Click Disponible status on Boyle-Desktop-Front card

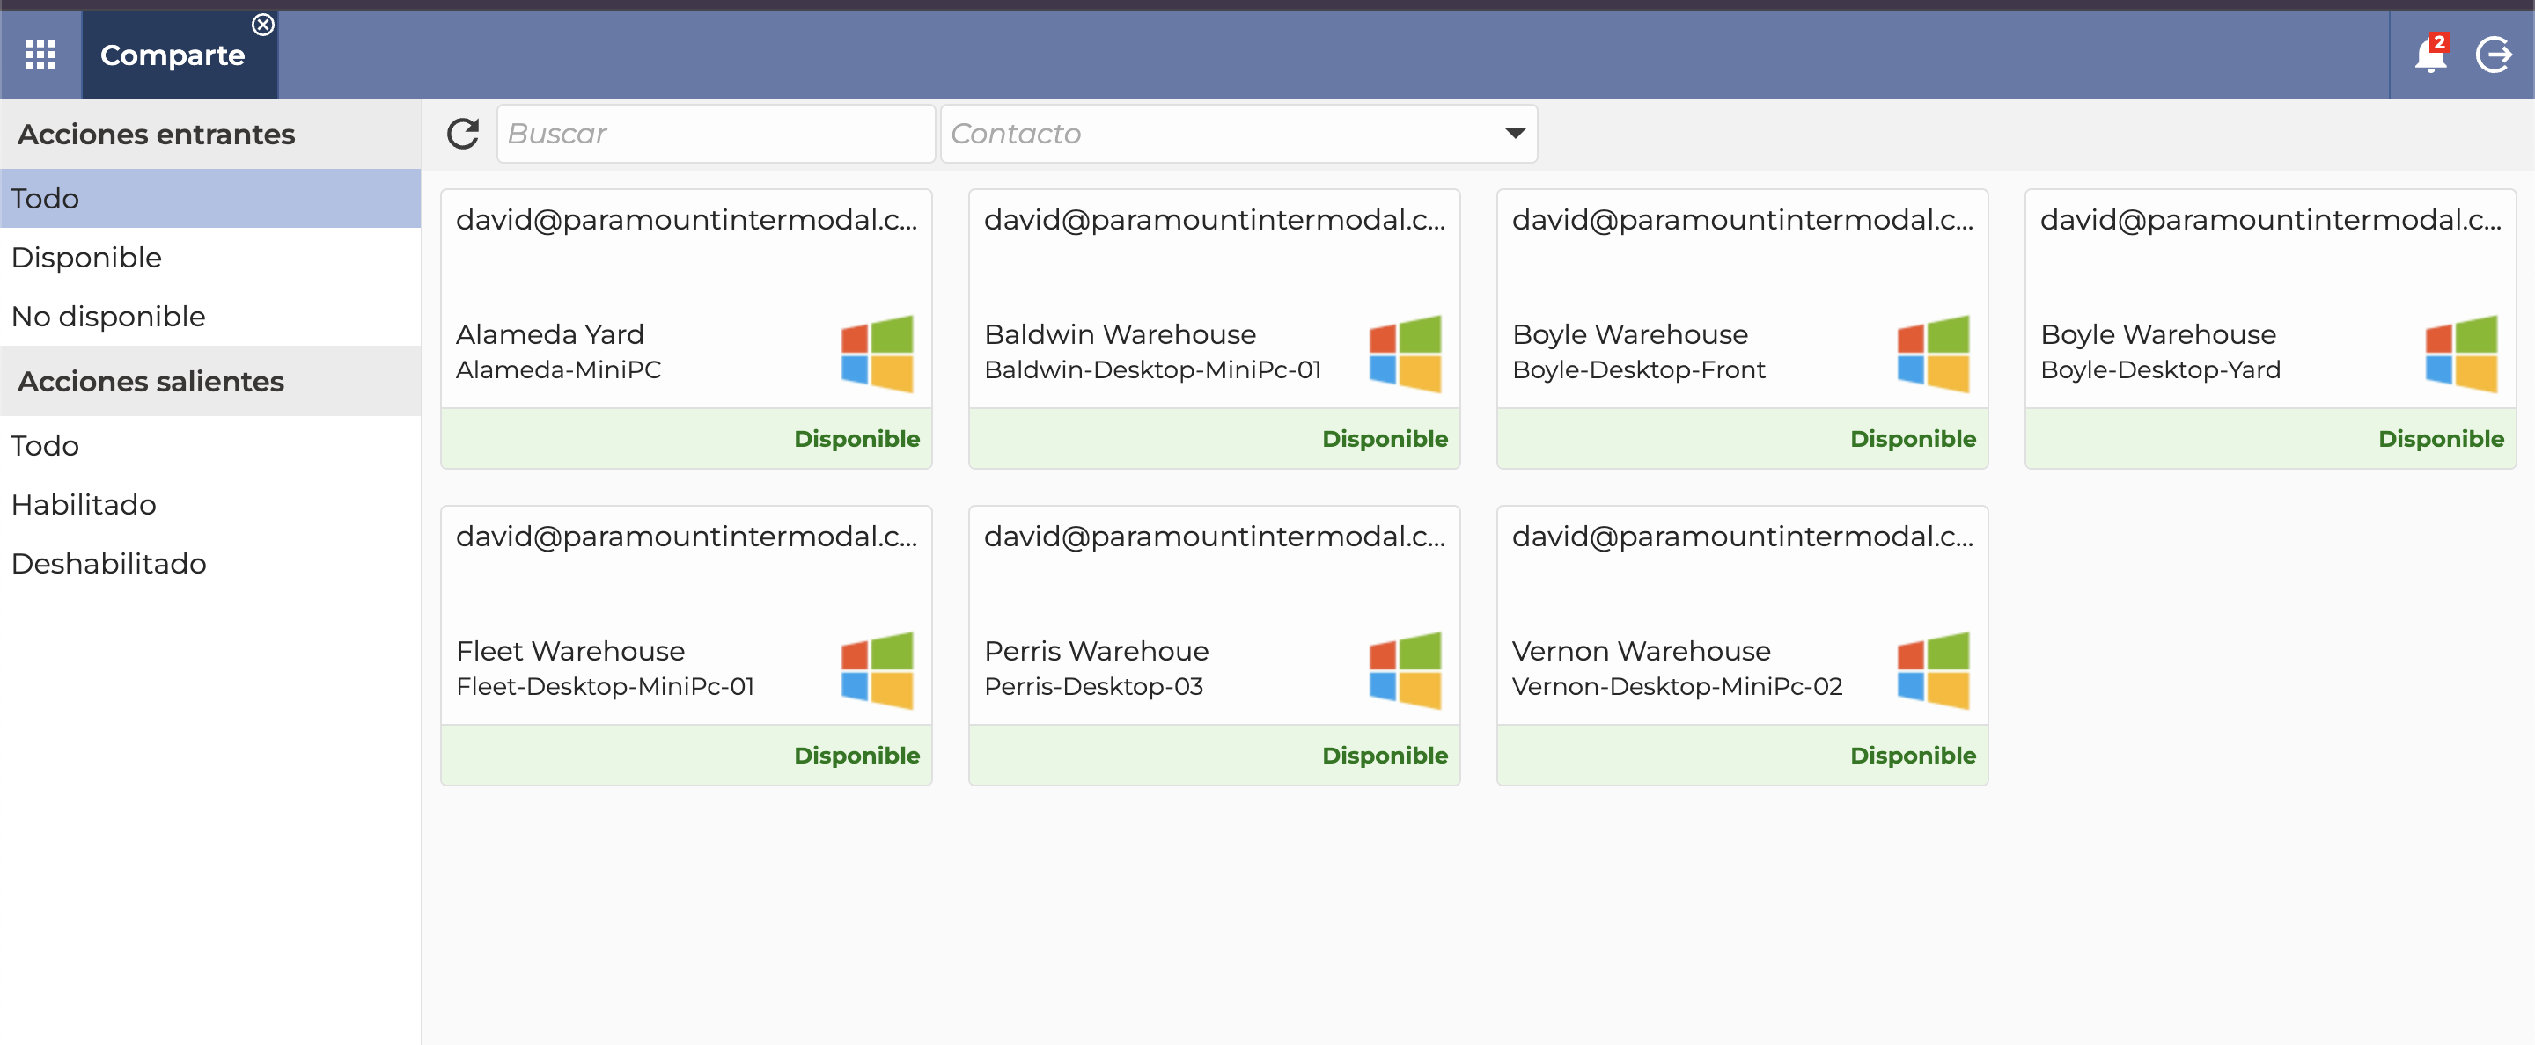click(1913, 440)
